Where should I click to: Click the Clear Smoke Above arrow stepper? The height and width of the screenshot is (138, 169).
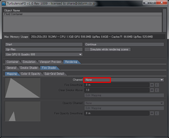(152, 90)
